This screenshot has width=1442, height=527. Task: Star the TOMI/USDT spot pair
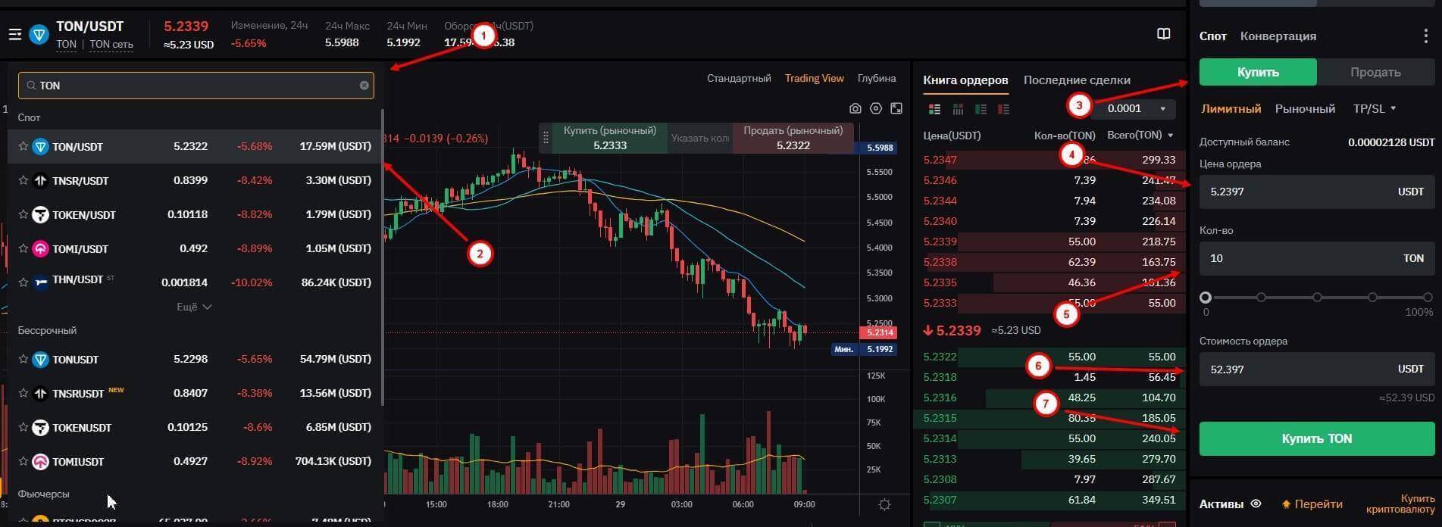point(23,248)
